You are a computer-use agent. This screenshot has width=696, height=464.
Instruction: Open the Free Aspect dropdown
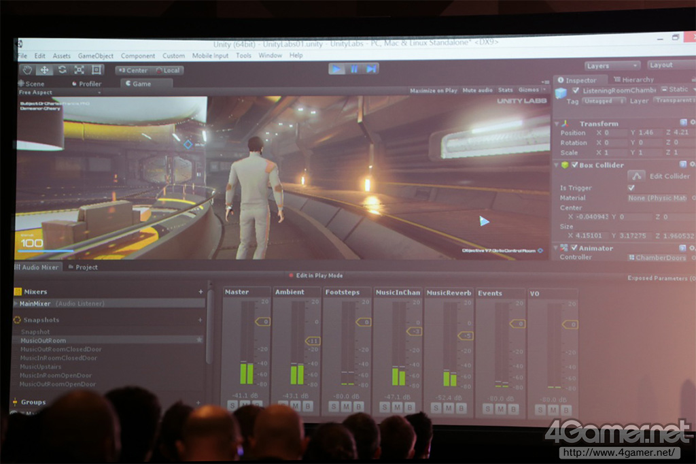[x=60, y=93]
